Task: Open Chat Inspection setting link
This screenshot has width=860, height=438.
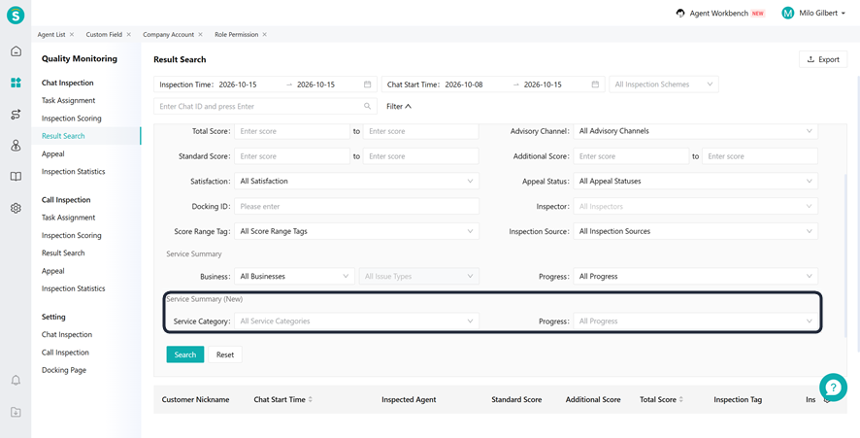Action: [x=67, y=335]
